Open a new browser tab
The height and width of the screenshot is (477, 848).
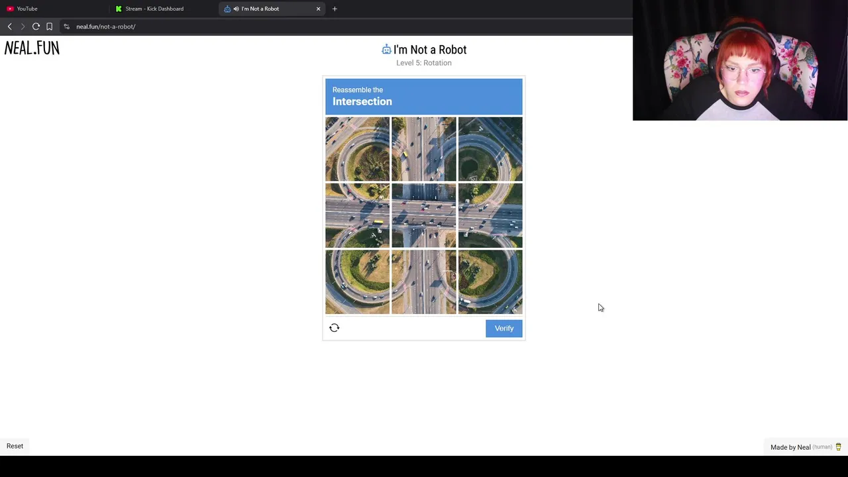coord(335,9)
